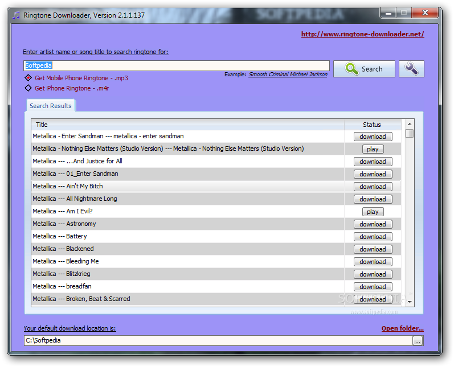Download Metallica Blackened ringtone
454x367 pixels.
point(373,249)
